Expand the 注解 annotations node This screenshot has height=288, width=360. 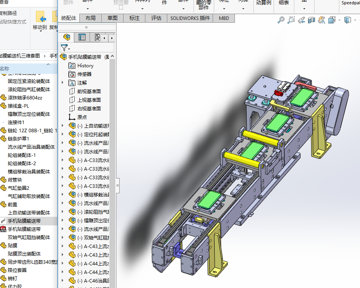(x=63, y=83)
